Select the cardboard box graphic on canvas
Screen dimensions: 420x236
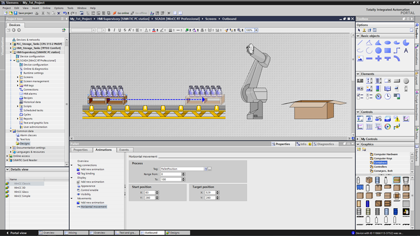coord(314,109)
